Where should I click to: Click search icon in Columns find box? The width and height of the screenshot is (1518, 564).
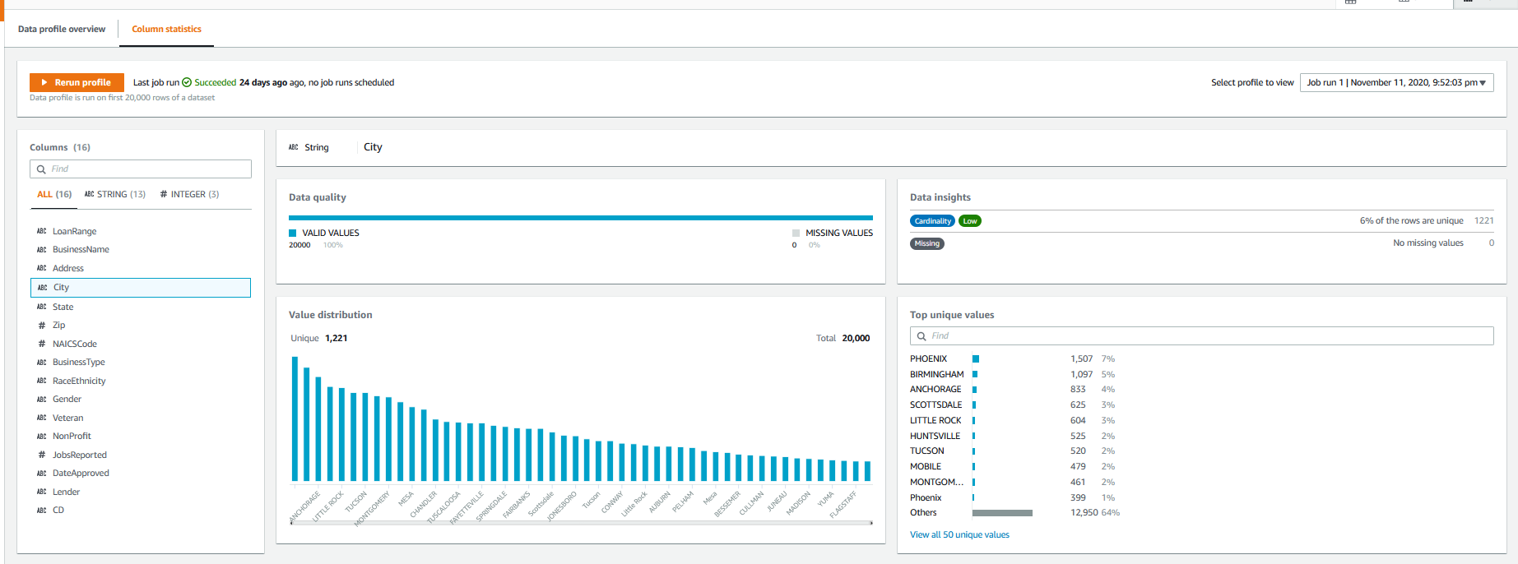click(x=41, y=169)
